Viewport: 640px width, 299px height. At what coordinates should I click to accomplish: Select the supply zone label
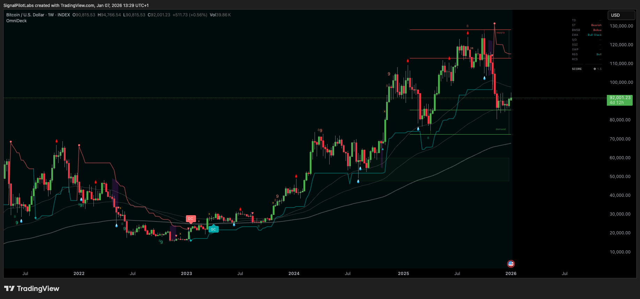click(500, 33)
